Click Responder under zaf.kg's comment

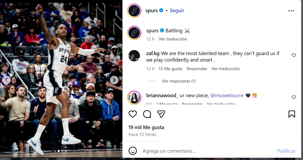pos(197,69)
